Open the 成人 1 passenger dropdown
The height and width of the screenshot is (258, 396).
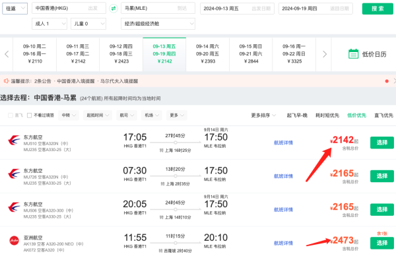(x=49, y=24)
